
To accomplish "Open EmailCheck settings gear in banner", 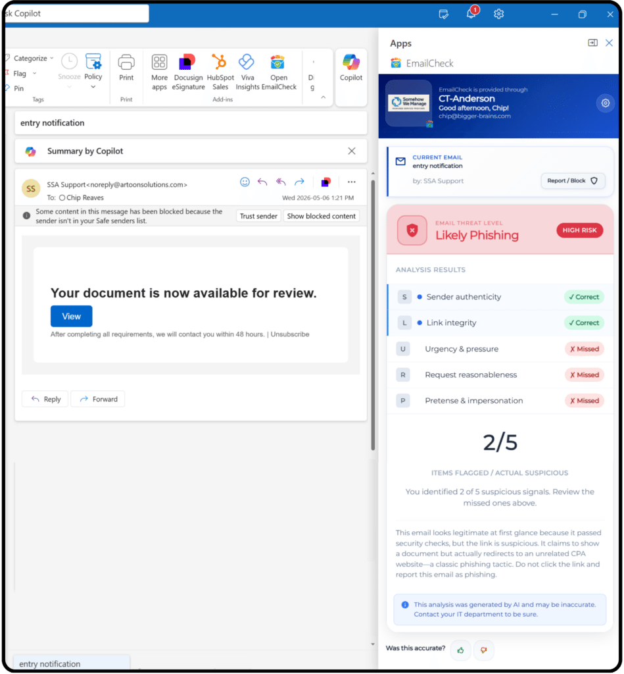I will 605,103.
